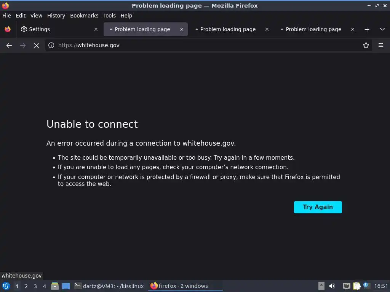This screenshot has width=390, height=292.
Task: Click the whitehouse.gov status tooltip text
Action: (22, 276)
